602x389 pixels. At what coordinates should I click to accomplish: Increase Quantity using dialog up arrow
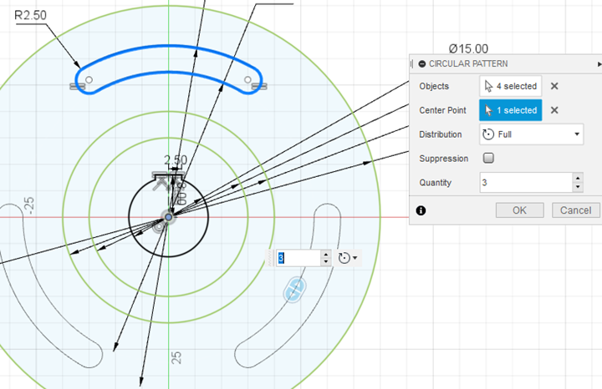click(577, 178)
